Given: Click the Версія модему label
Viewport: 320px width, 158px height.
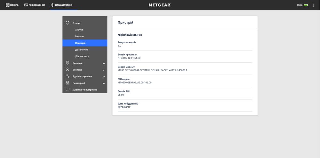Looking at the screenshot, I should click(126, 67).
